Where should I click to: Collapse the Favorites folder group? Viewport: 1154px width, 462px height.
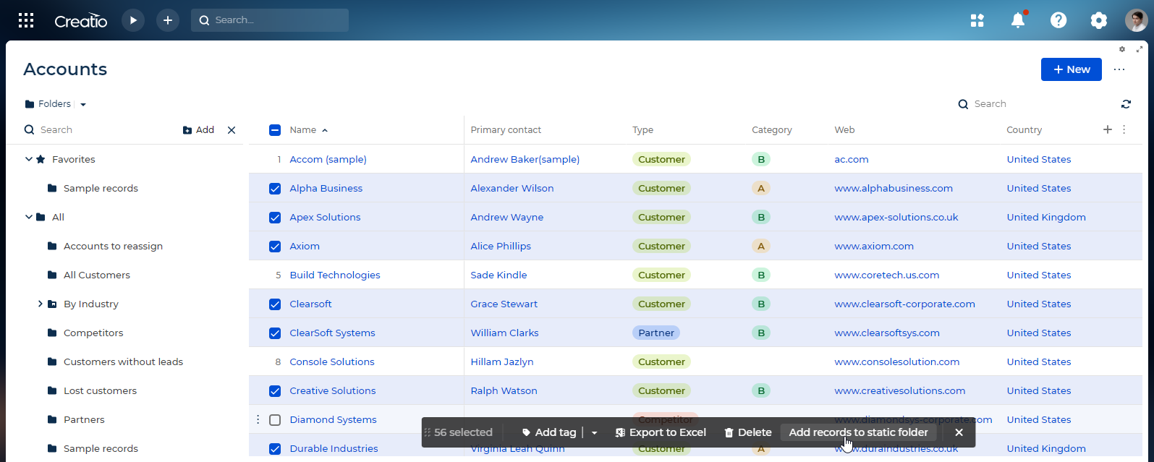click(x=29, y=159)
